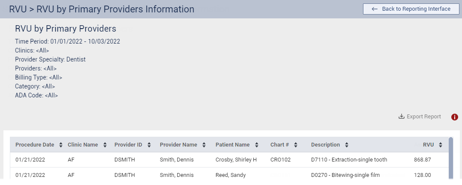462x185 pixels.
Task: Click the D7110 Extraction-single tooth description
Action: pos(349,160)
